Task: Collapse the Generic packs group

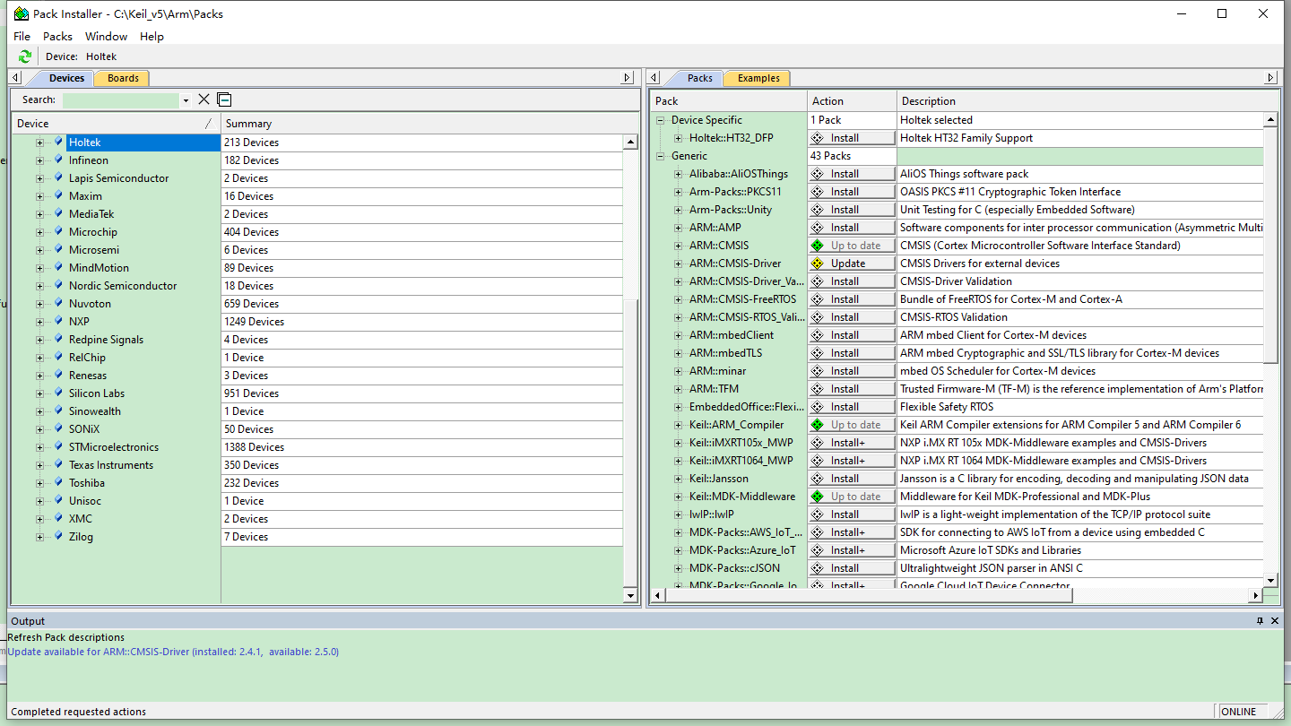Action: click(661, 156)
